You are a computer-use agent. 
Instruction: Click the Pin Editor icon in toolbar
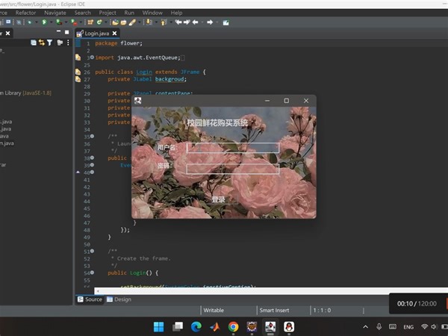(226, 22)
